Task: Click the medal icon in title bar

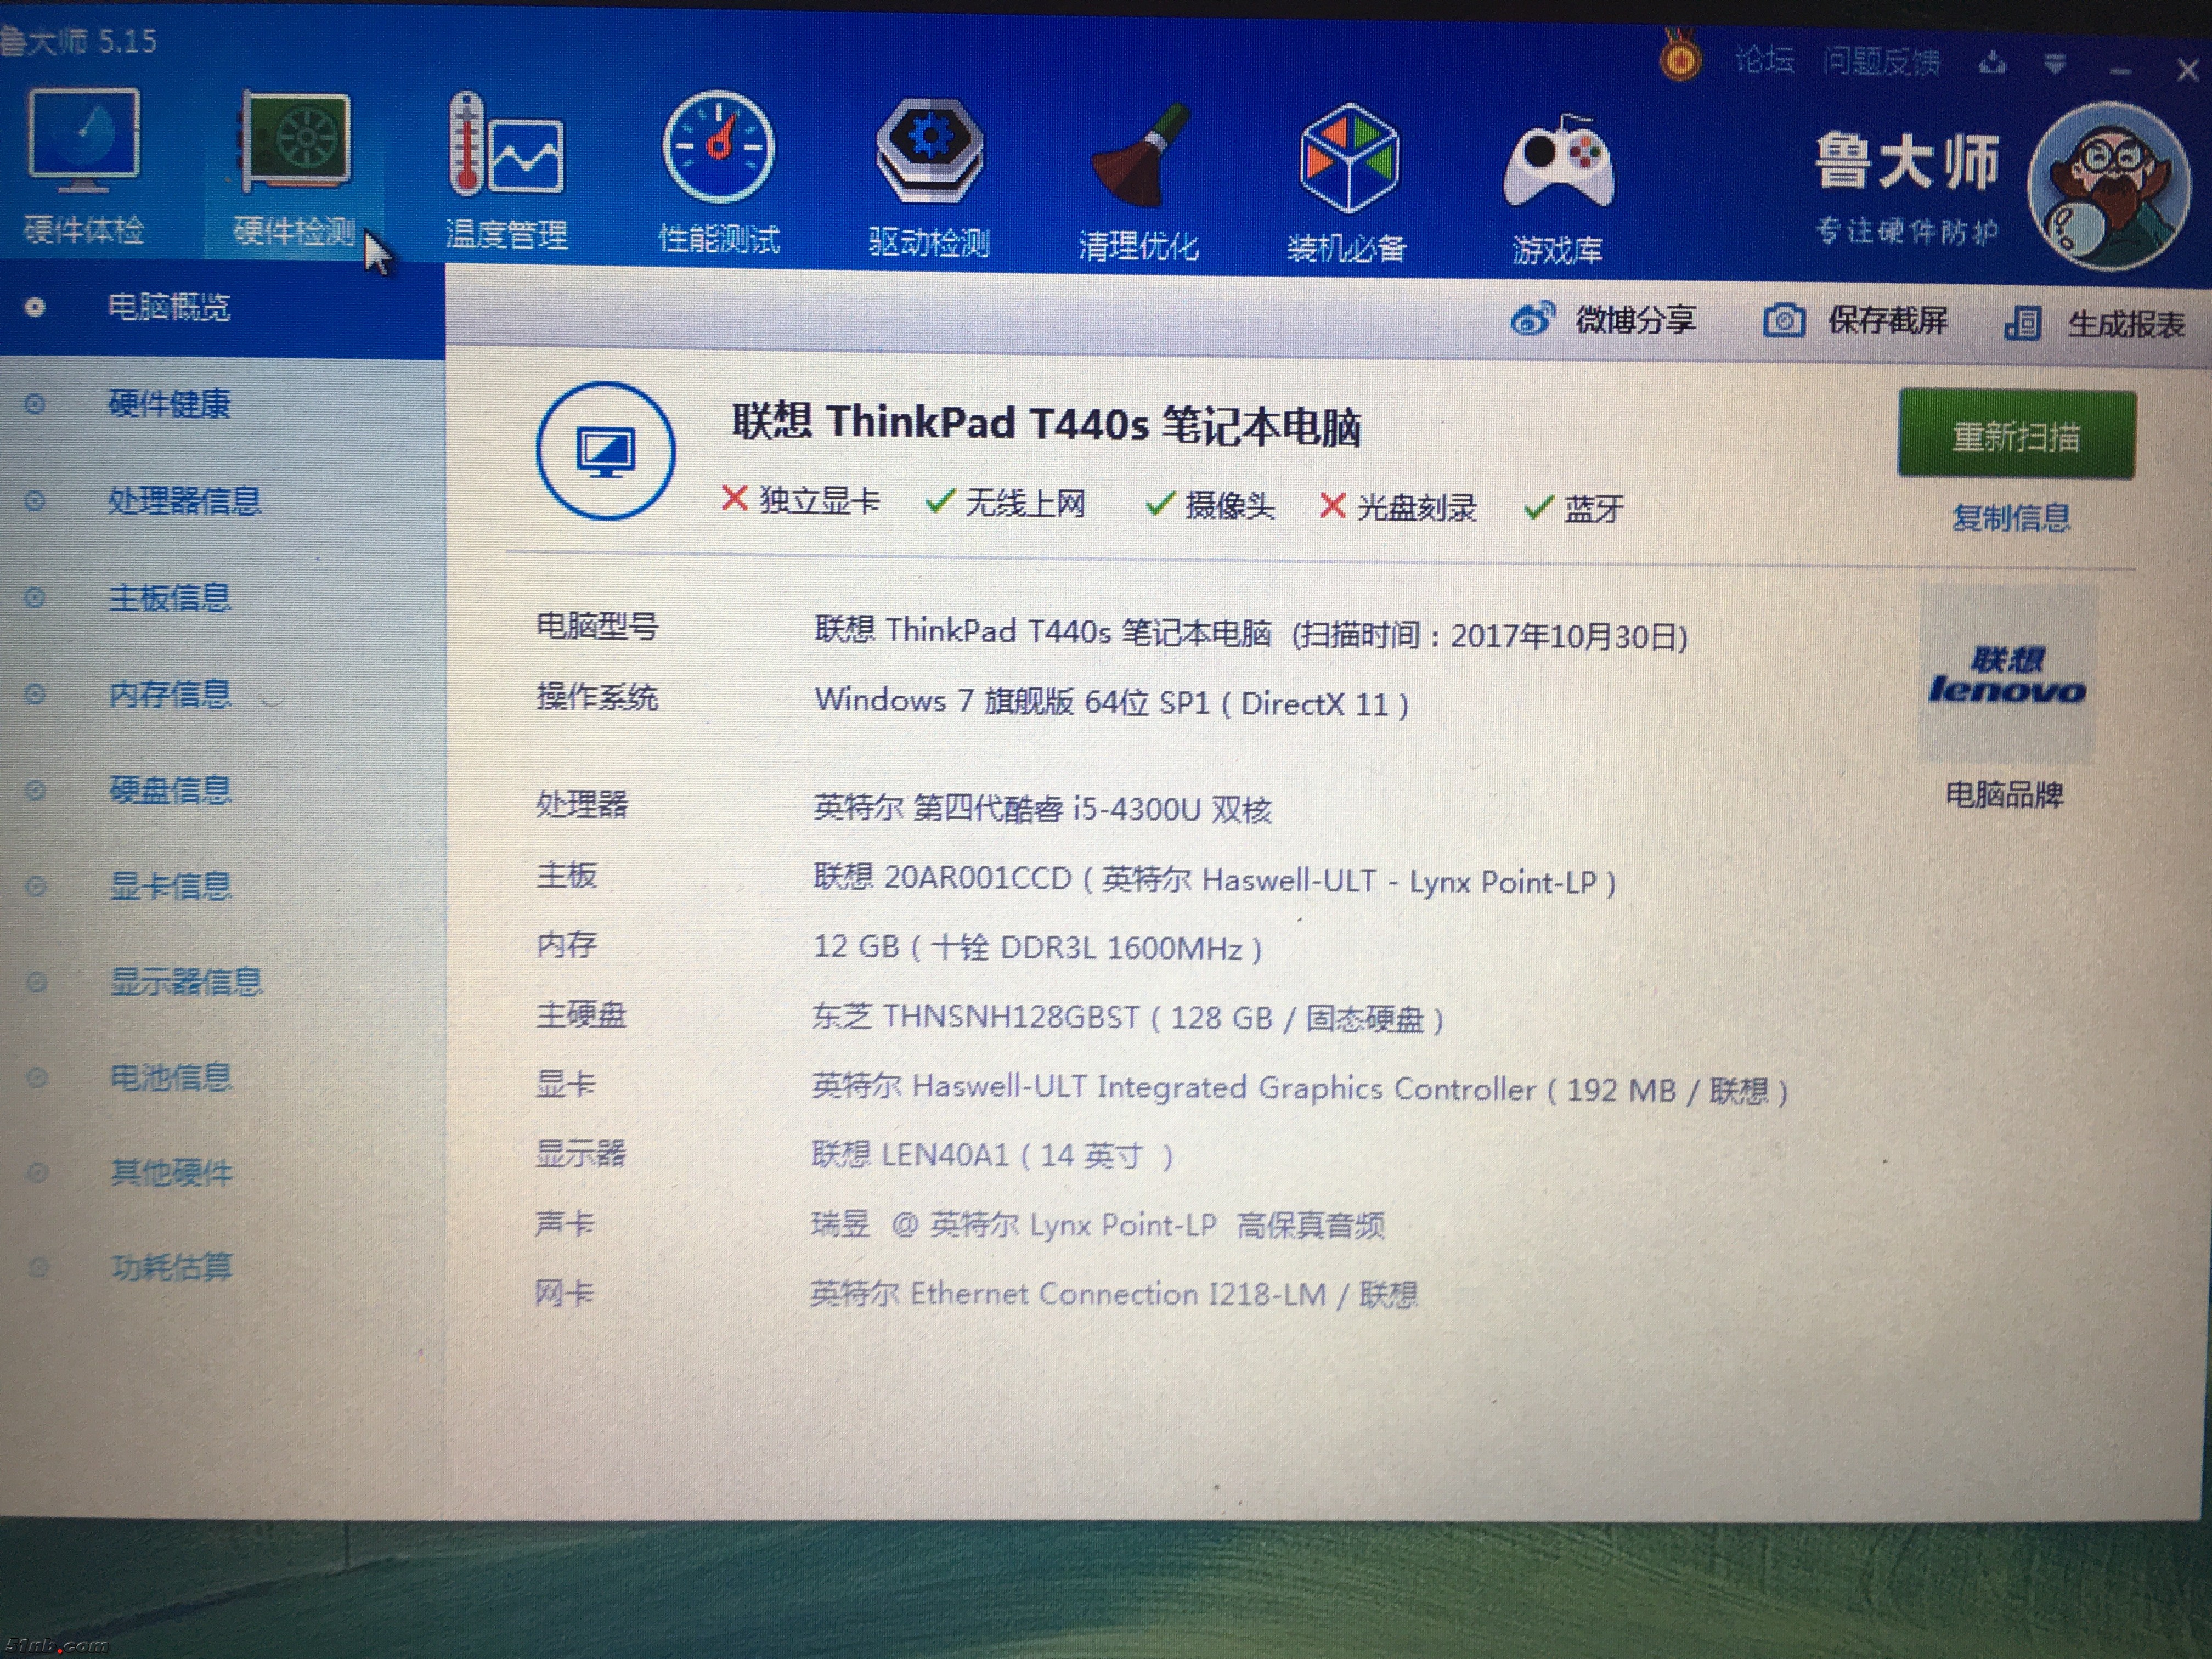Action: (x=1680, y=60)
